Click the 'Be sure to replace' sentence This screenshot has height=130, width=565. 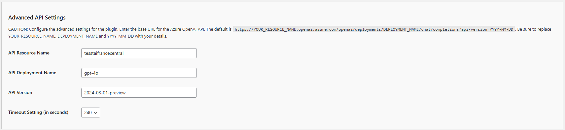(534, 29)
